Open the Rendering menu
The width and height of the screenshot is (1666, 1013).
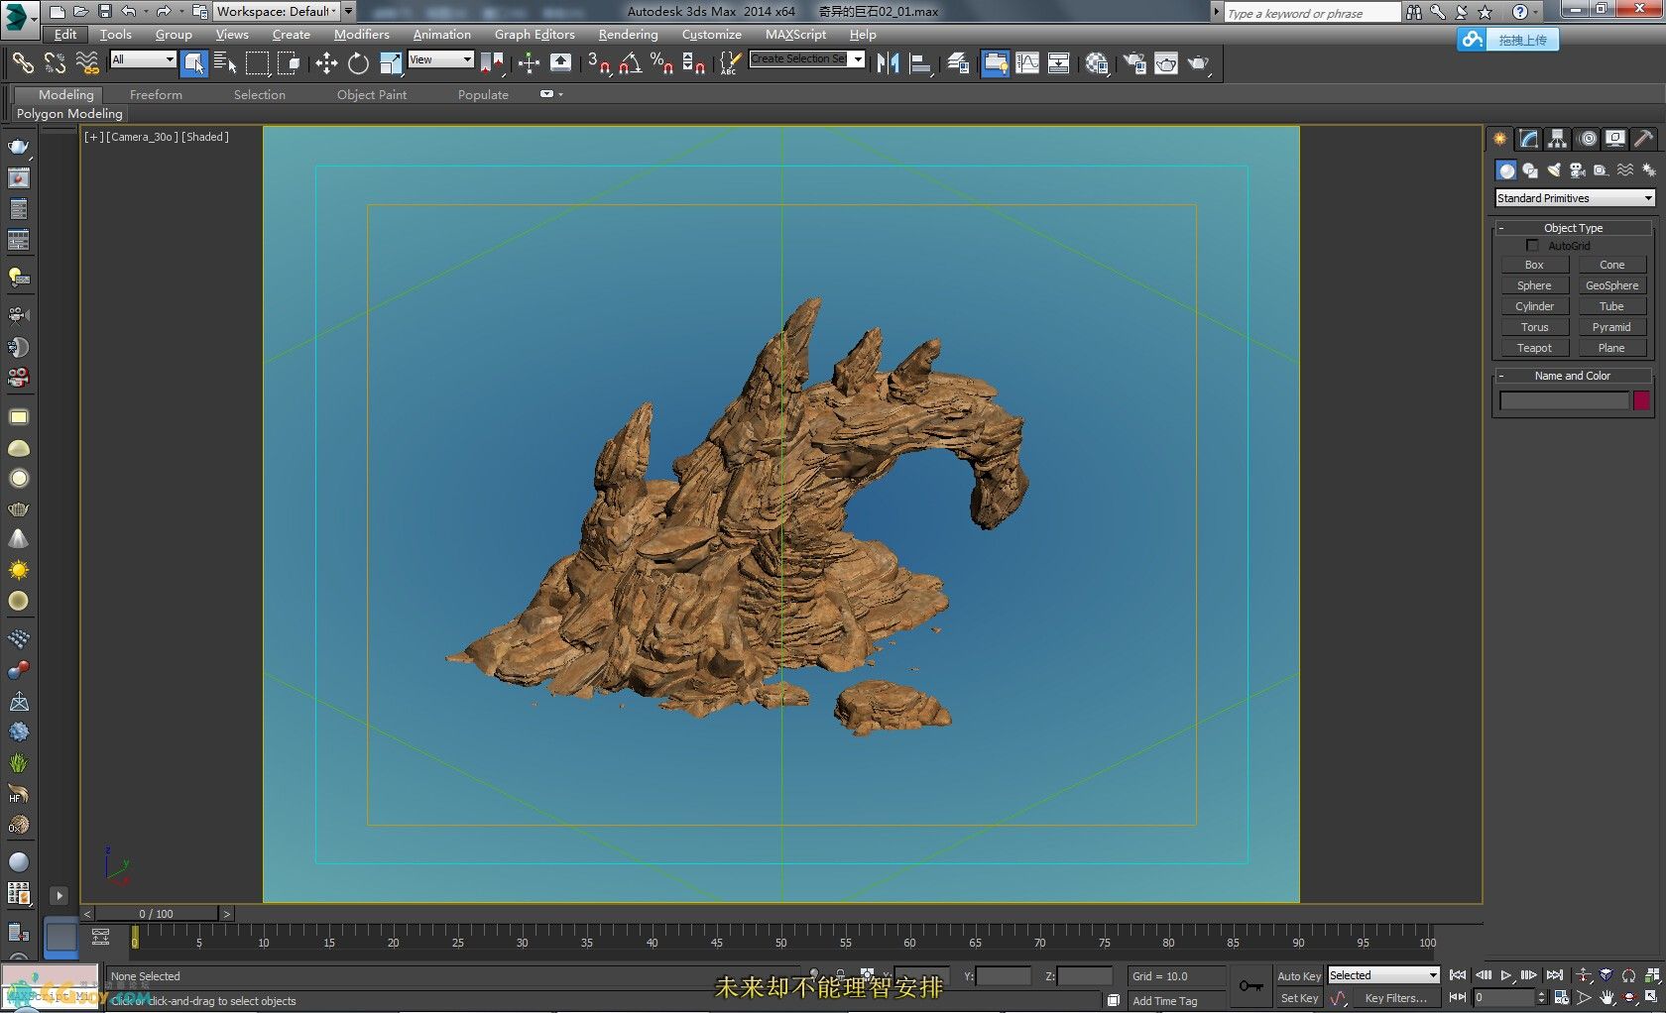(x=628, y=34)
